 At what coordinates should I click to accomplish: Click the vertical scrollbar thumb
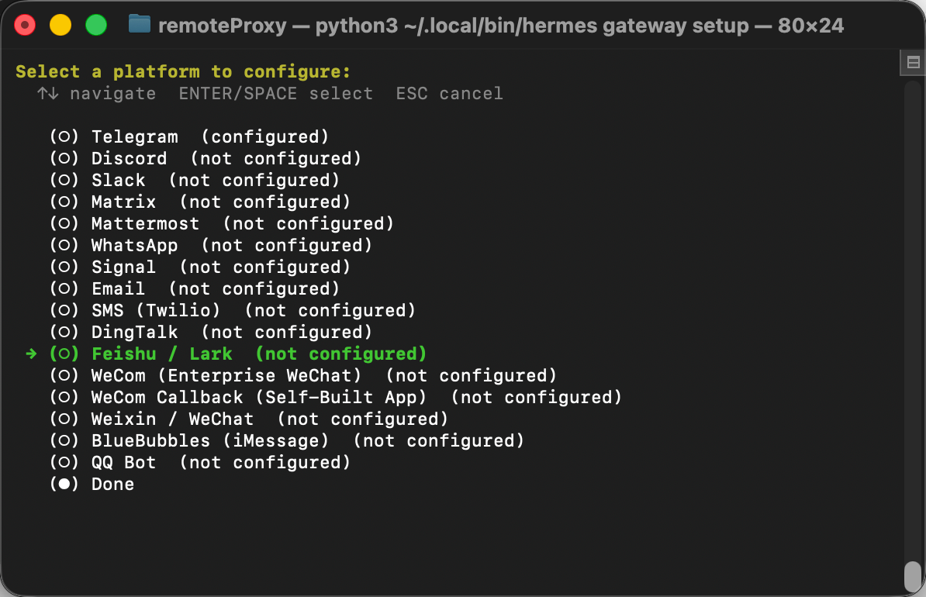912,576
